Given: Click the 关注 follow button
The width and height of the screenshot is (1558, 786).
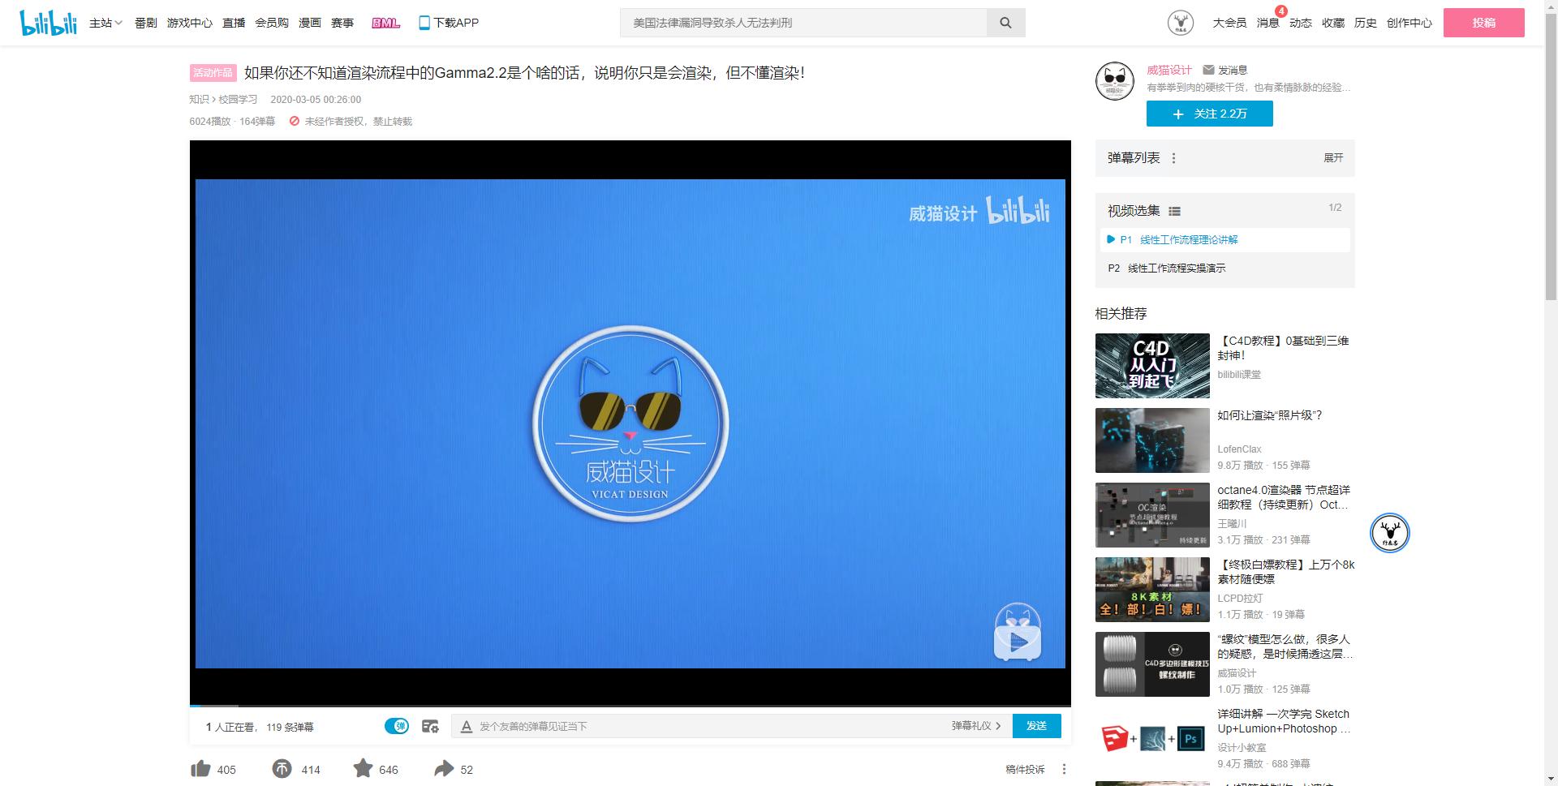Looking at the screenshot, I should click(1209, 114).
